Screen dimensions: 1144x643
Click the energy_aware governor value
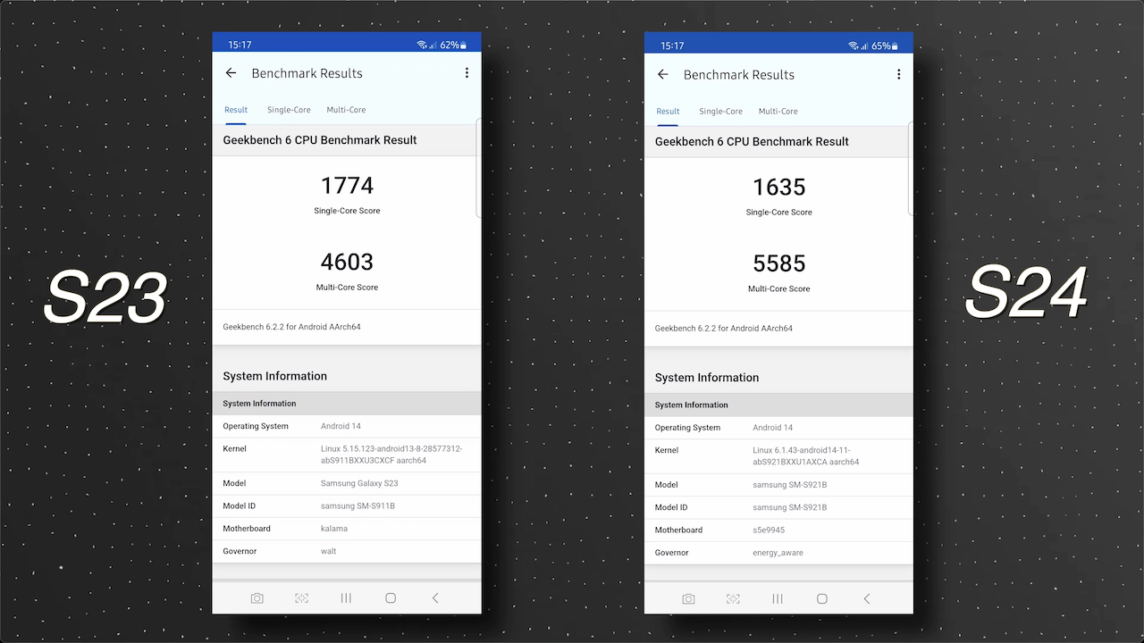coord(778,553)
